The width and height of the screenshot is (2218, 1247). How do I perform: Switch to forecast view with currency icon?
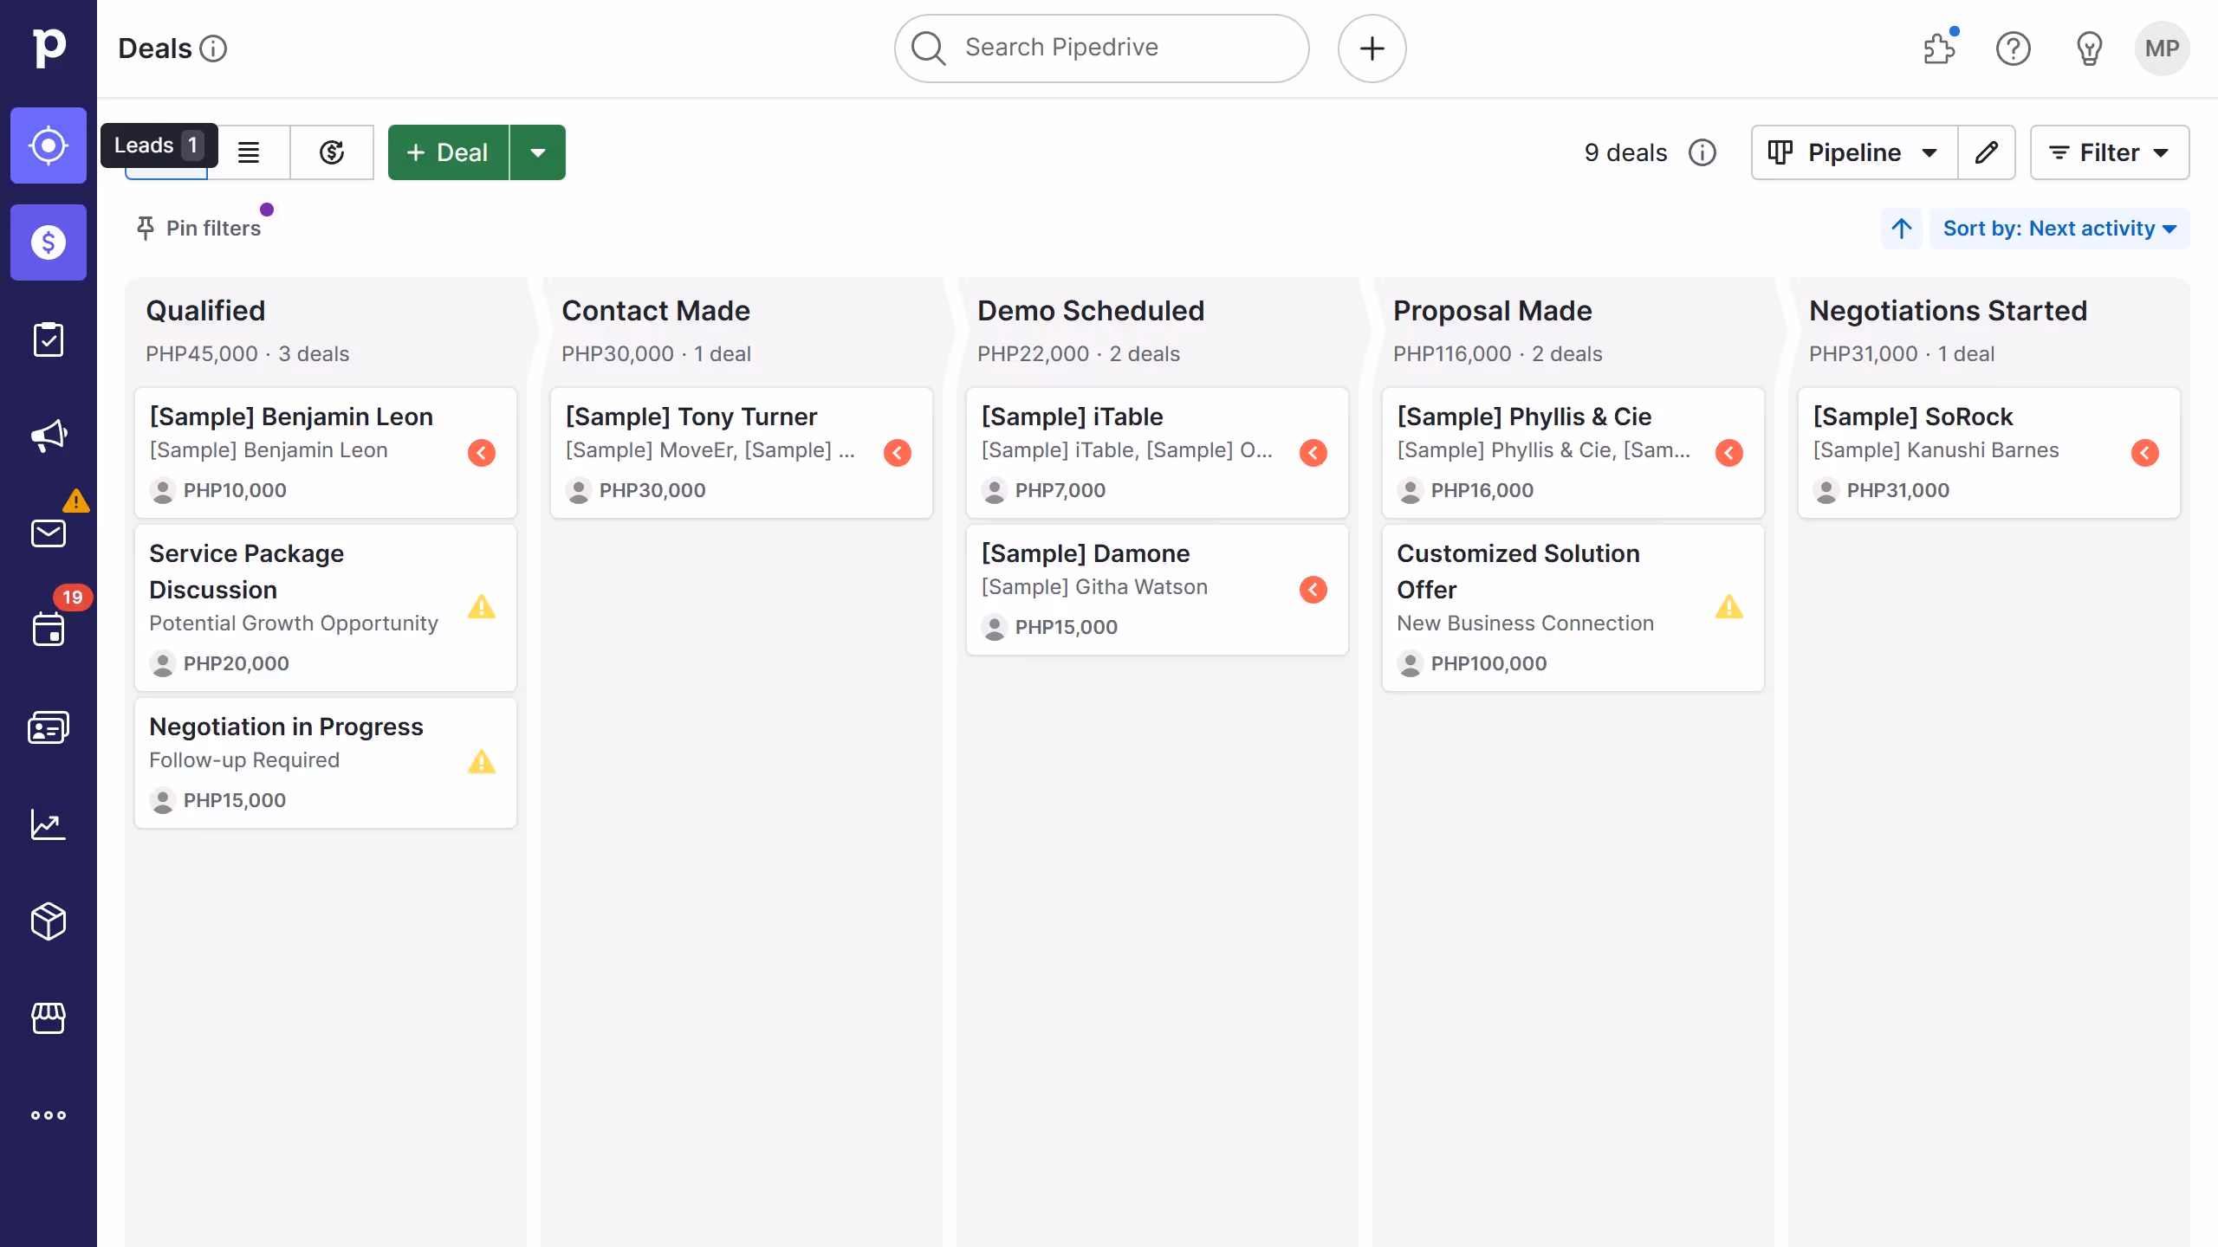click(x=333, y=152)
